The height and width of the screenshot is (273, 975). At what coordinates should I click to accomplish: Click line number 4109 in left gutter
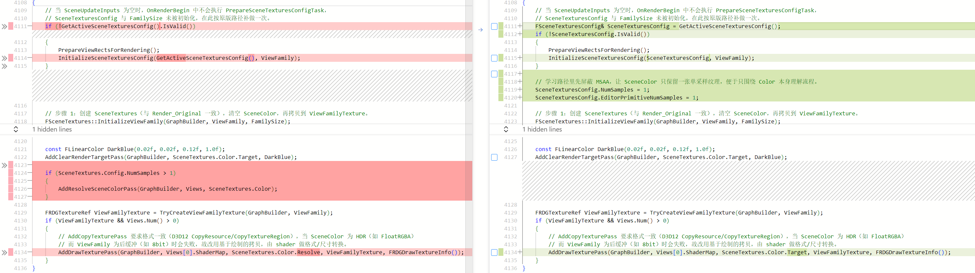[21, 10]
